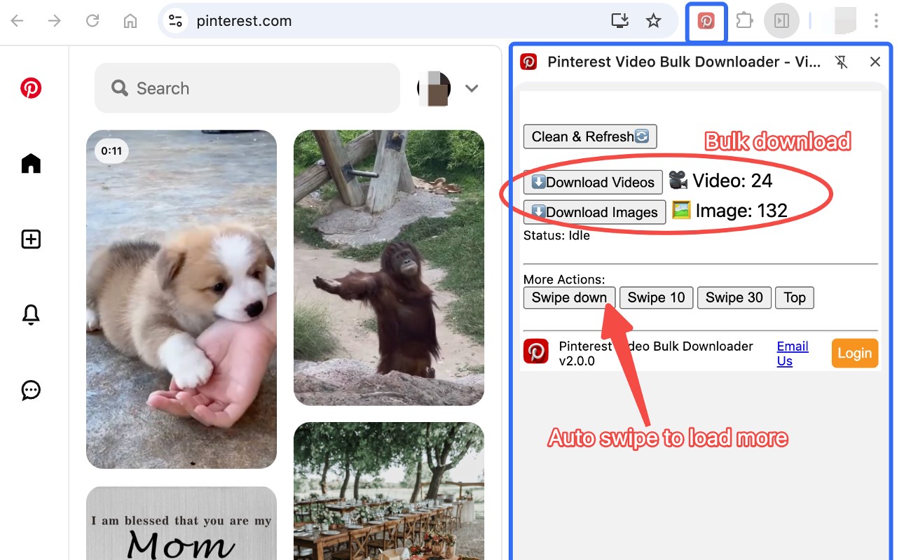Image resolution: width=897 pixels, height=560 pixels.
Task: Click the install app icon in address bar
Action: tap(620, 21)
